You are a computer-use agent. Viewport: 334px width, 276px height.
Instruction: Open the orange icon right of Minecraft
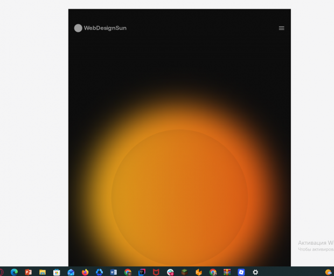pyautogui.click(x=199, y=272)
